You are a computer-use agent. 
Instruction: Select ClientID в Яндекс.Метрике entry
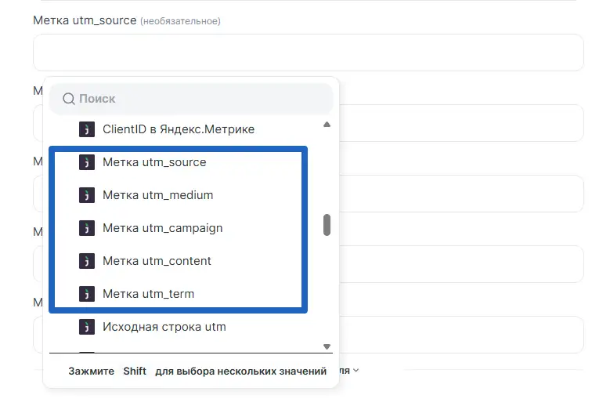178,129
